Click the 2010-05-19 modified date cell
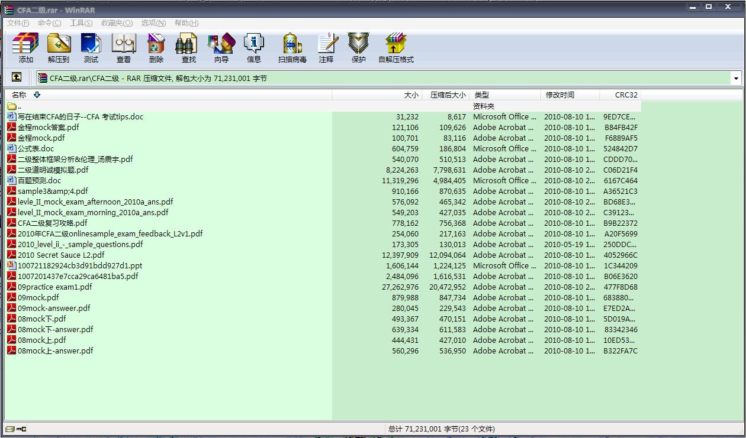746x438 pixels. (x=570, y=244)
